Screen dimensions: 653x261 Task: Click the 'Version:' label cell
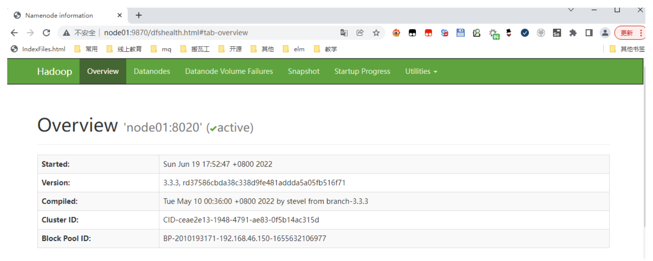98,183
